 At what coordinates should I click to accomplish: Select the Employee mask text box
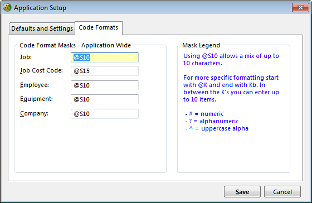coord(105,85)
